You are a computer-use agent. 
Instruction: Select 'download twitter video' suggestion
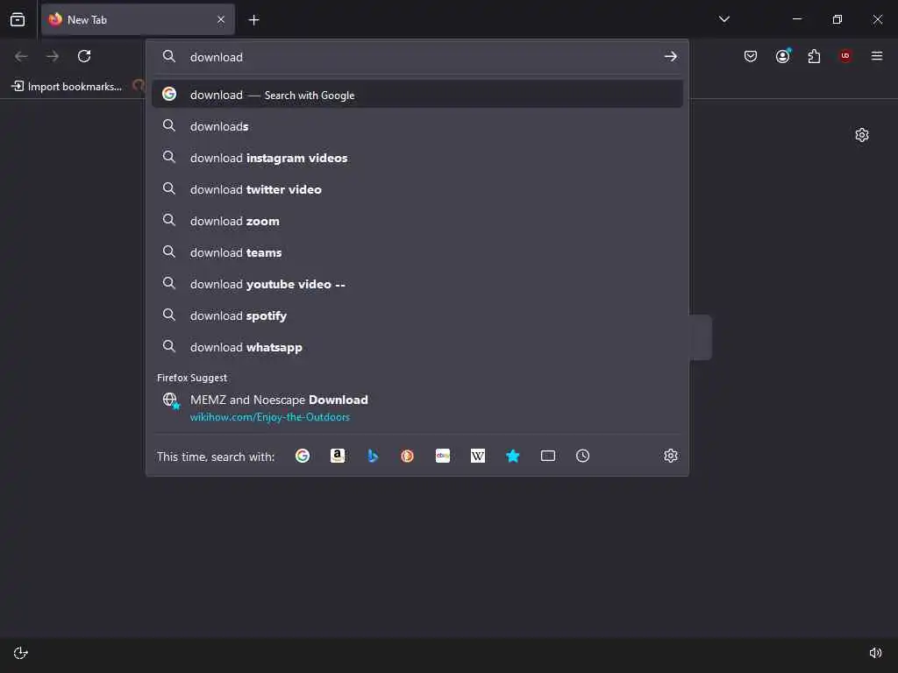click(x=417, y=189)
